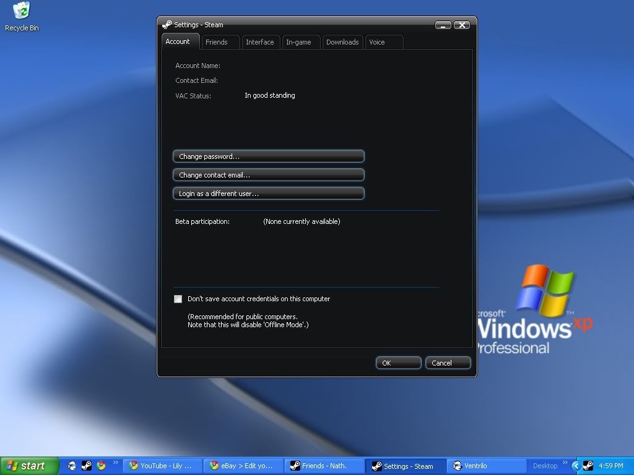This screenshot has width=634, height=475.
Task: Open the Steam Friends taskbar window
Action: click(324, 466)
